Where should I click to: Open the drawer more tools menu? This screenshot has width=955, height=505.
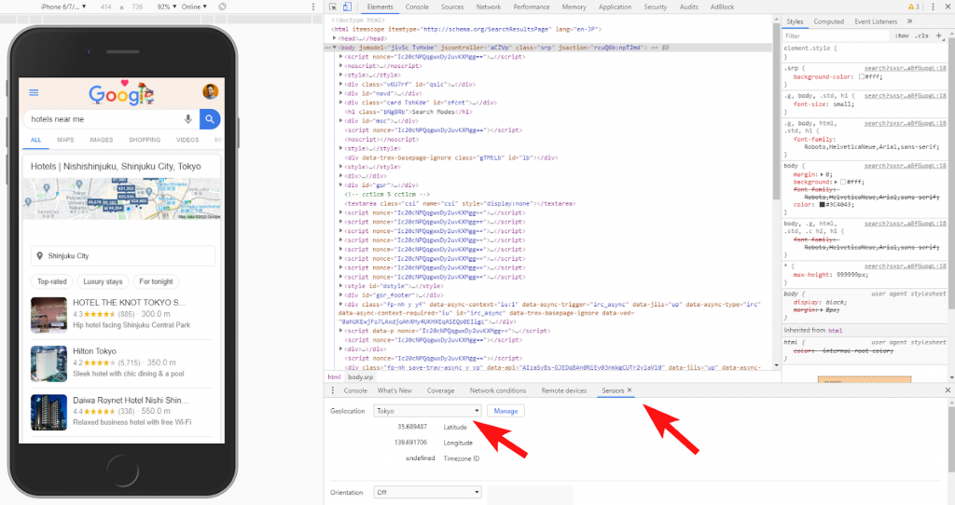point(333,390)
